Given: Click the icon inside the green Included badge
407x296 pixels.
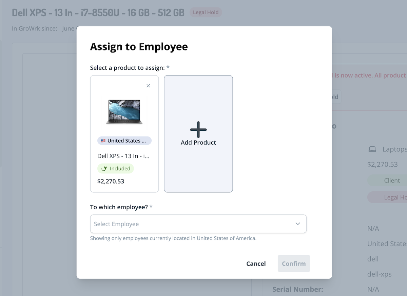Looking at the screenshot, I should click(x=104, y=168).
